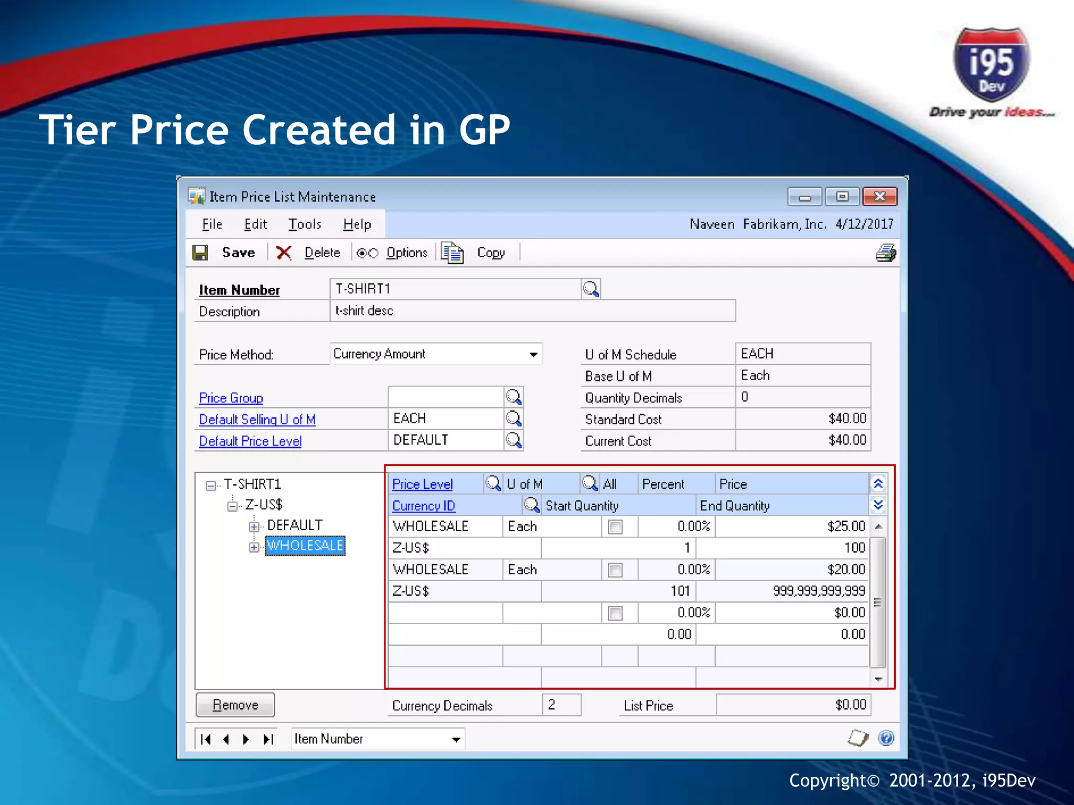Click the Currency Decimals value 2
The width and height of the screenshot is (1074, 805).
(562, 705)
